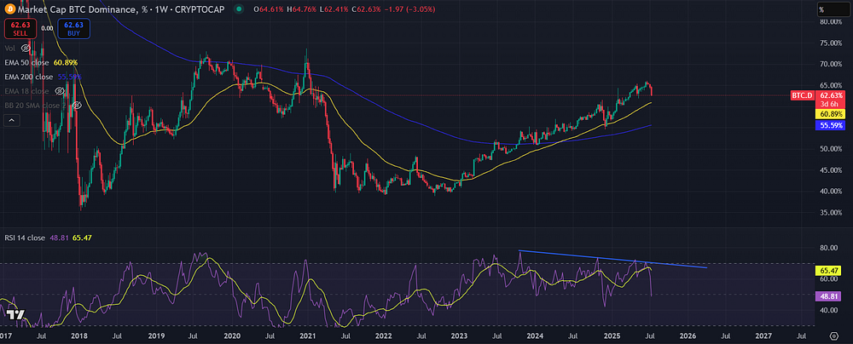Screen dimensions: 853x344
Task: Select the blue RSI trend line
Action: pyautogui.click(x=613, y=259)
